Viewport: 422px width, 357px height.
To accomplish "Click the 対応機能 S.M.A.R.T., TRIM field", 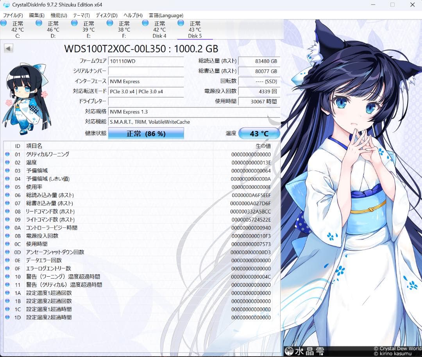I will [194, 122].
